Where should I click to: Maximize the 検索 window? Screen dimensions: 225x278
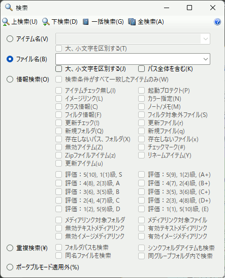[x=189, y=8]
